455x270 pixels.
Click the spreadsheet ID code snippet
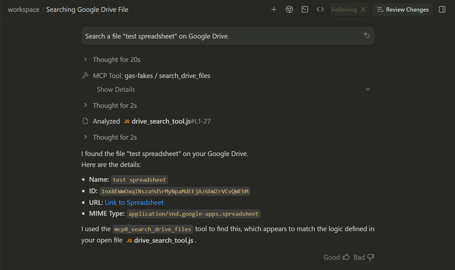[x=175, y=191]
